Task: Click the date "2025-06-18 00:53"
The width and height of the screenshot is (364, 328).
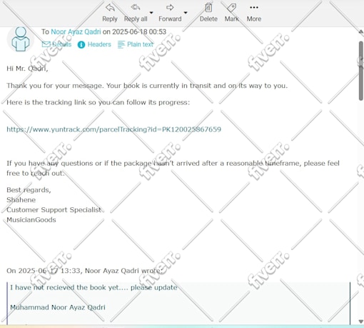Action: point(139,31)
